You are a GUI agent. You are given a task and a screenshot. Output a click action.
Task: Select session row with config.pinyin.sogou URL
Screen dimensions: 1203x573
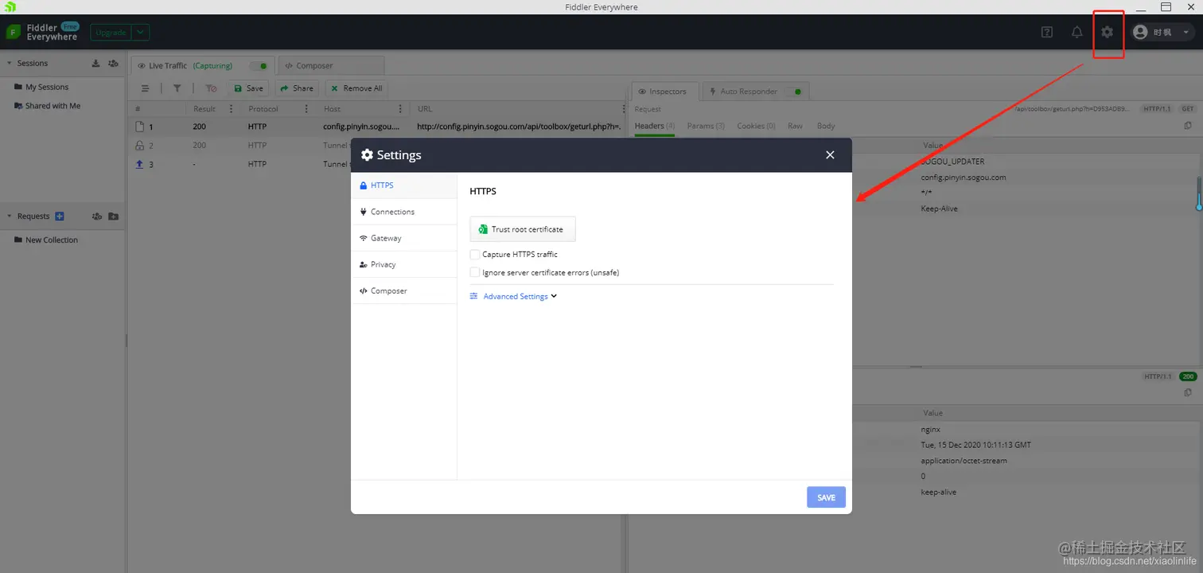pyautogui.click(x=378, y=127)
